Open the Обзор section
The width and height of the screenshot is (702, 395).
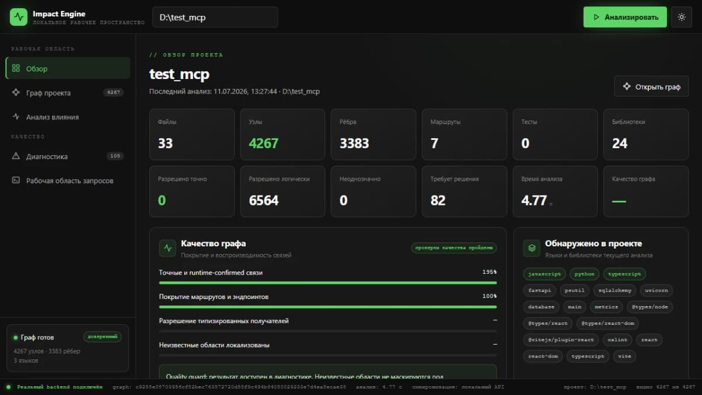pos(68,68)
